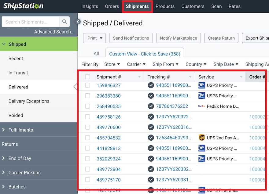
Task: Open the Ship Date filter dropdown
Action: (226, 64)
